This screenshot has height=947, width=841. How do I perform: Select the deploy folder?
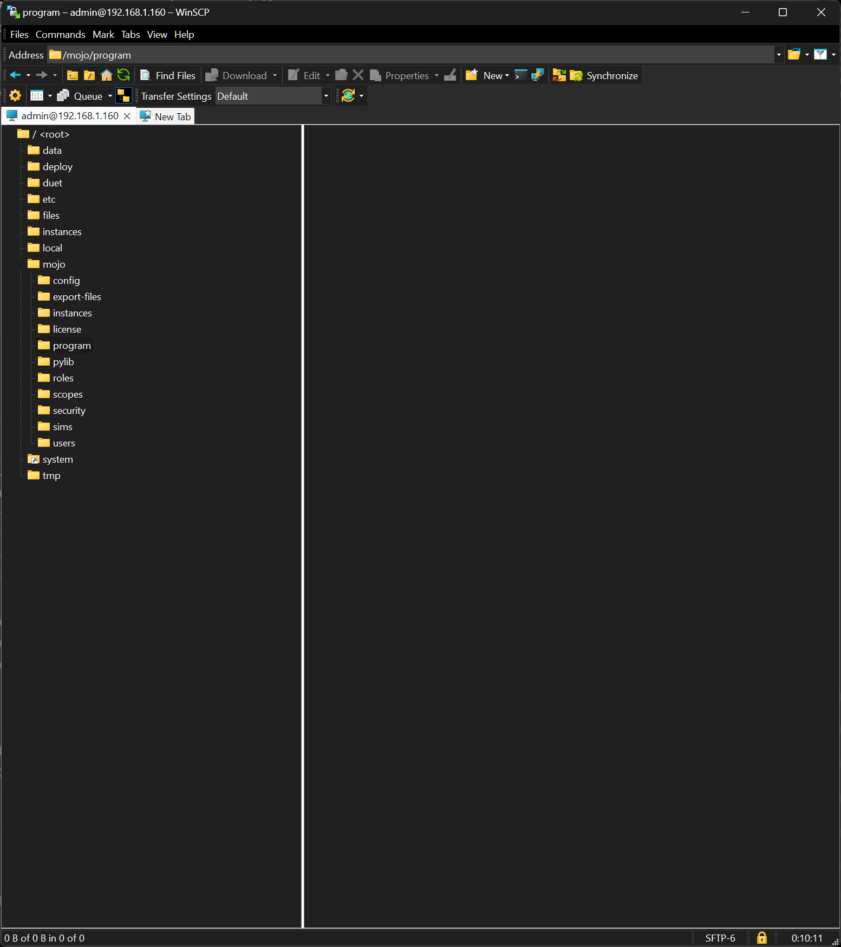(50, 166)
